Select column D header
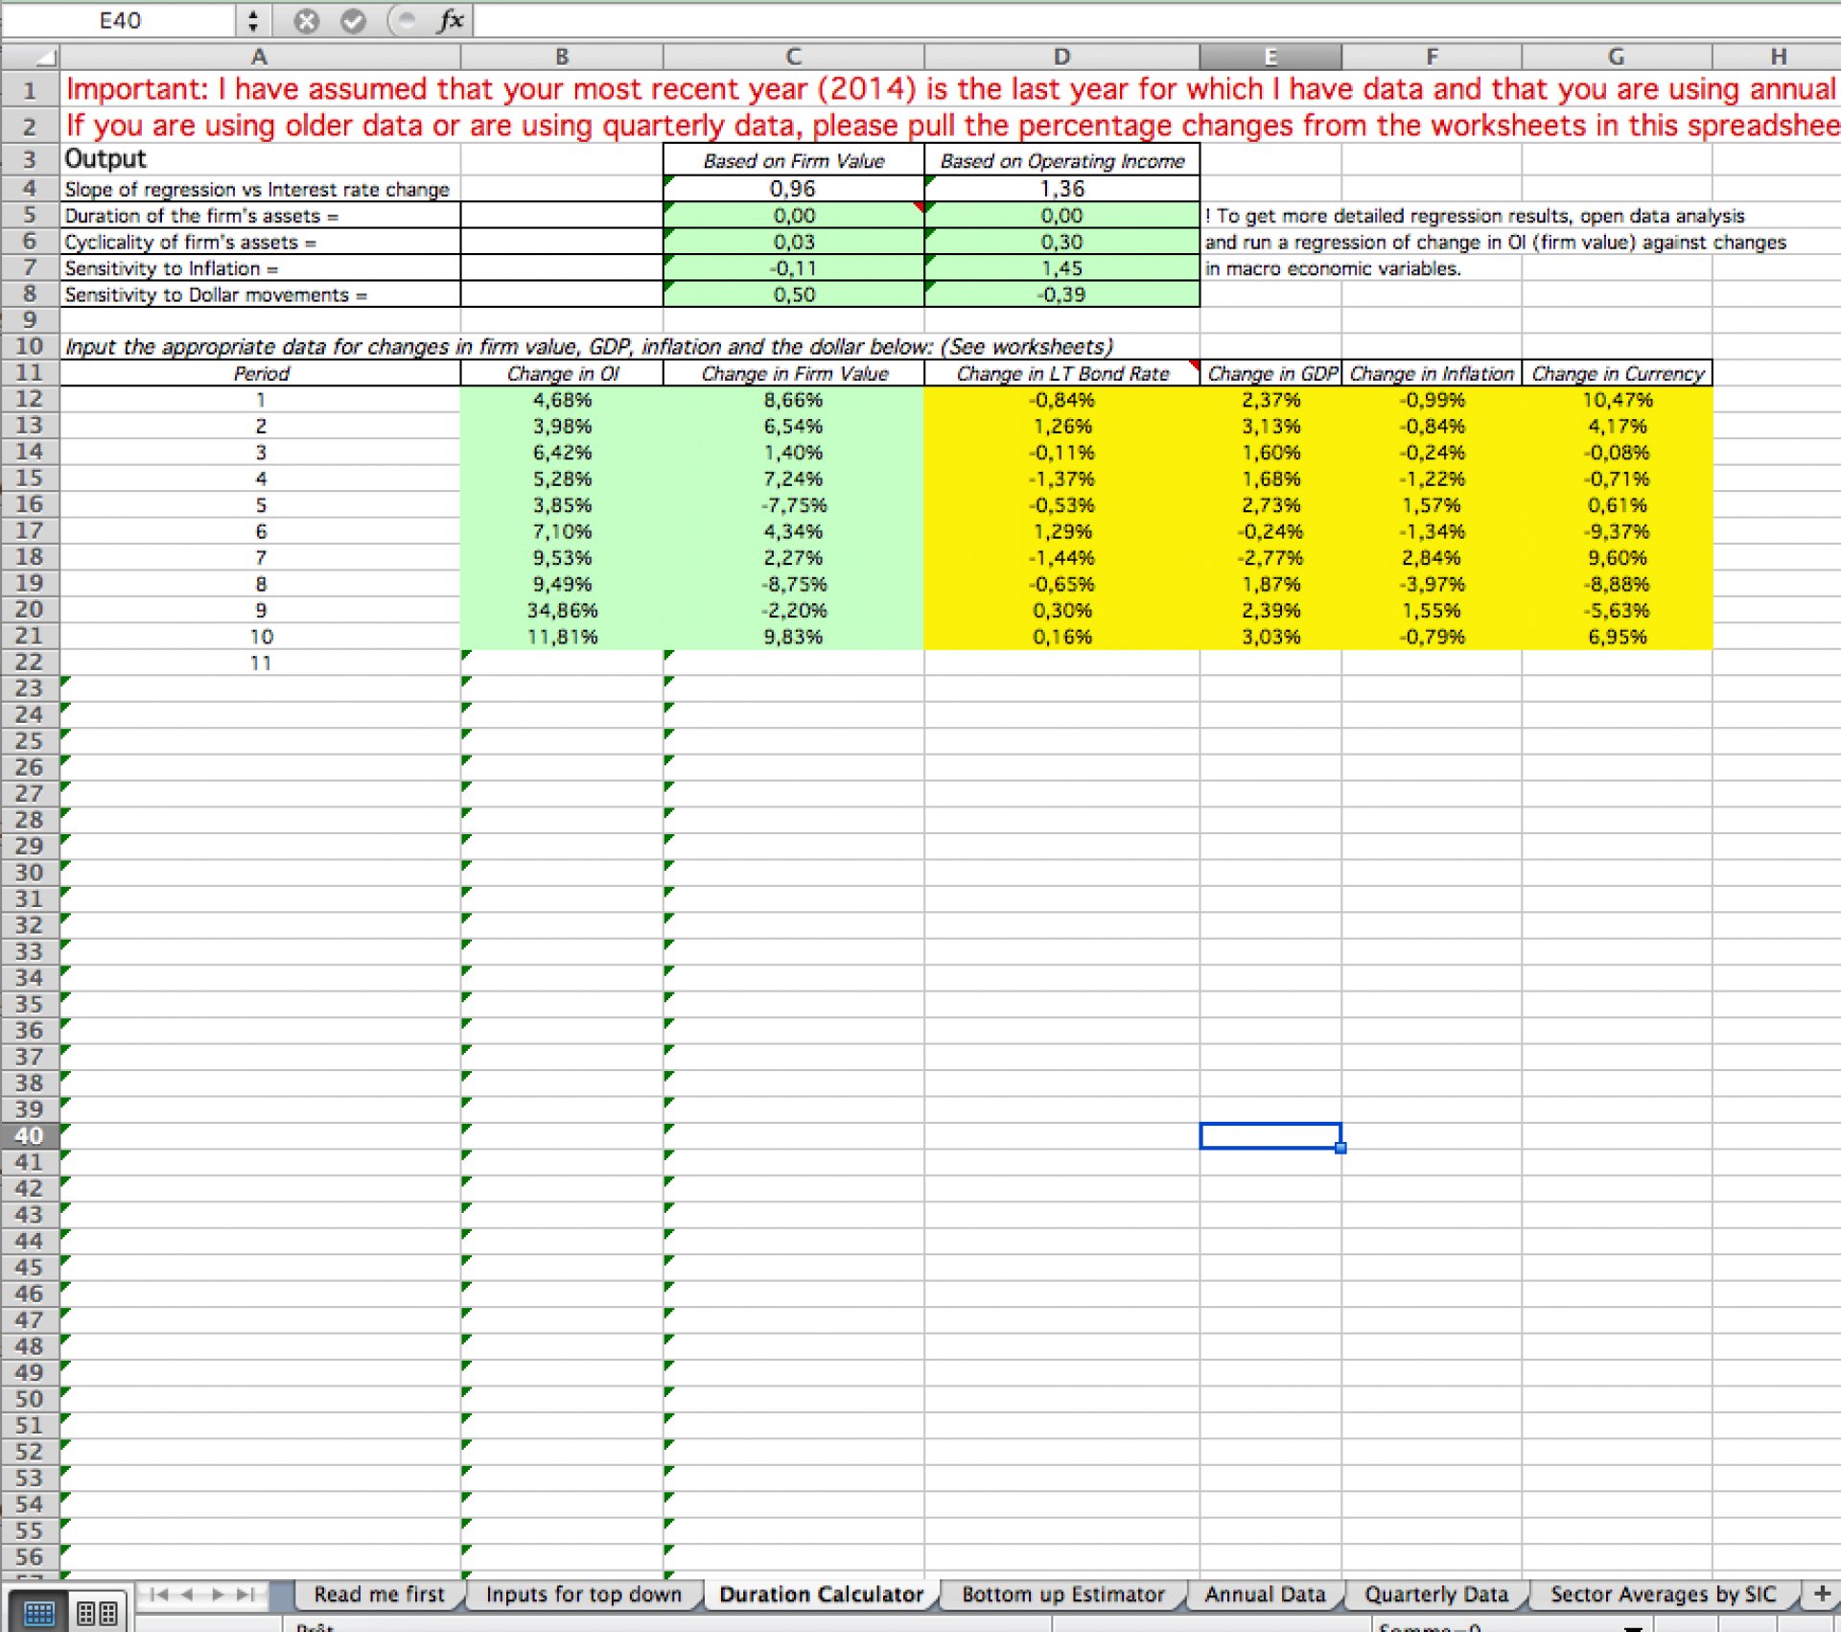Viewport: 1841px width, 1632px height. click(x=1062, y=57)
